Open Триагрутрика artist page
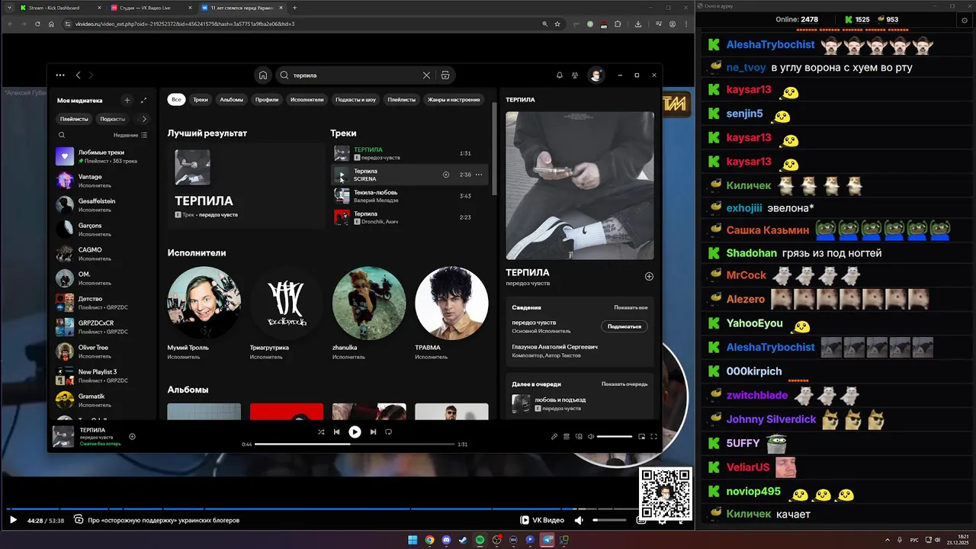Viewport: 976px width, 549px height. coord(287,313)
